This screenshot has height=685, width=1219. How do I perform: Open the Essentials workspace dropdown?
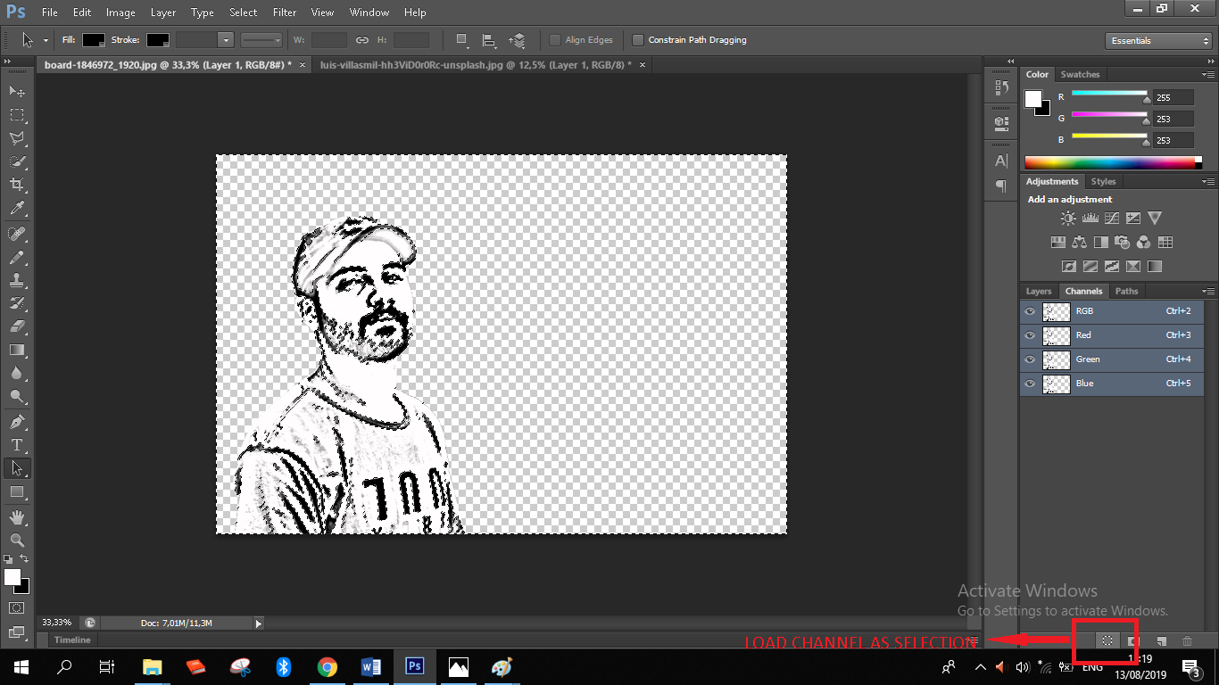(x=1157, y=41)
